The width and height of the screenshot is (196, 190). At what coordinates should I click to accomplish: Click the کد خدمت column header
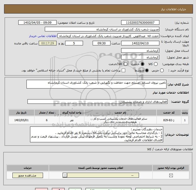(x=169, y=112)
